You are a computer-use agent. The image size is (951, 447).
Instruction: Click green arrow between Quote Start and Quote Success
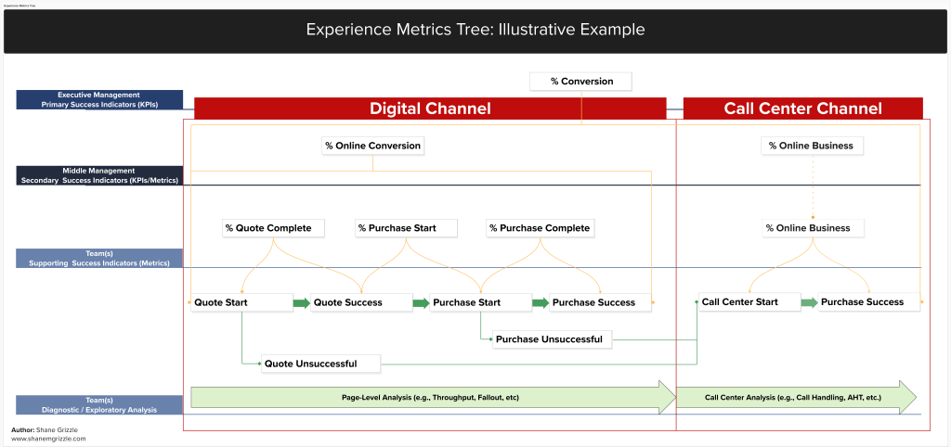[x=302, y=302]
